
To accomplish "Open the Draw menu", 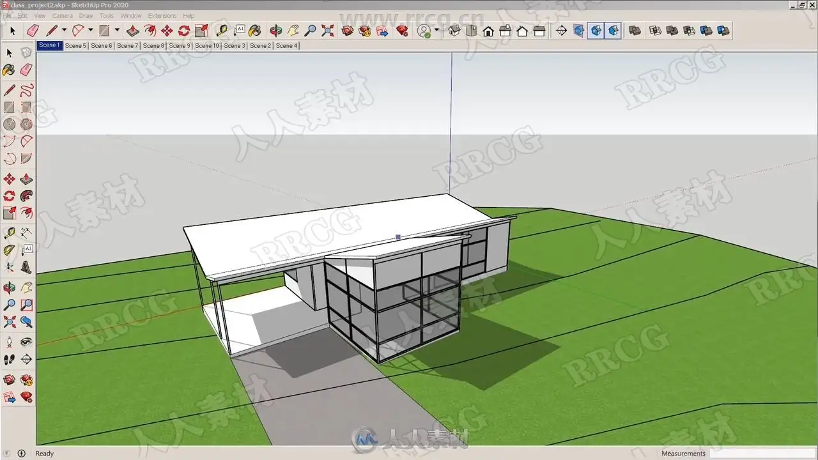I will (86, 16).
